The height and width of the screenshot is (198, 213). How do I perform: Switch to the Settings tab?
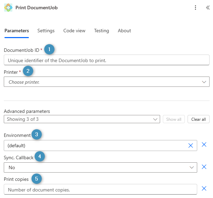pos(46,31)
